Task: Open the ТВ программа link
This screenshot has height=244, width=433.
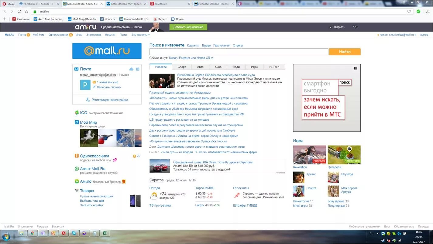Action: tap(160, 205)
